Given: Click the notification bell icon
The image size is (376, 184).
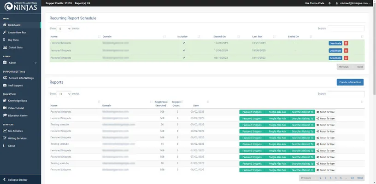Looking at the screenshot, I should (329, 3).
